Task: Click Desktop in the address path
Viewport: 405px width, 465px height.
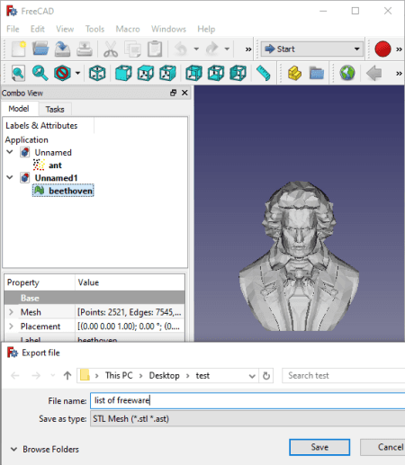Action: [164, 376]
